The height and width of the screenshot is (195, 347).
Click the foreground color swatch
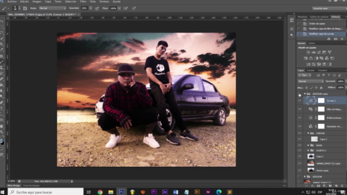[x=1, y=141]
